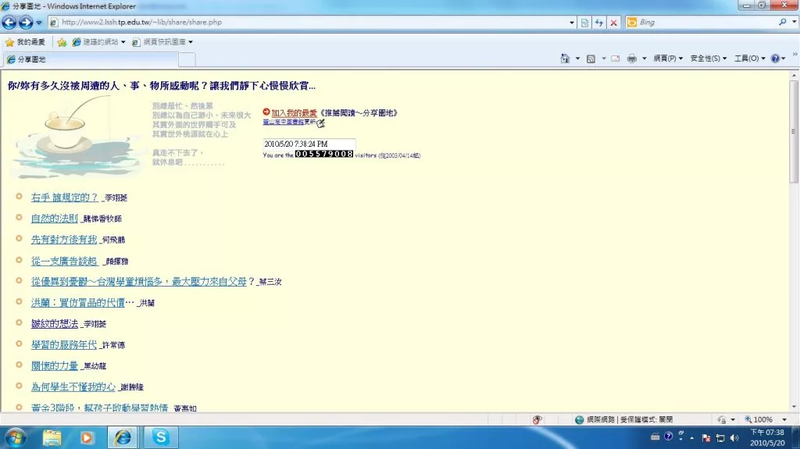The height and width of the screenshot is (449, 800).
Task: Click the Read Mail envelope icon
Action: click(616, 59)
